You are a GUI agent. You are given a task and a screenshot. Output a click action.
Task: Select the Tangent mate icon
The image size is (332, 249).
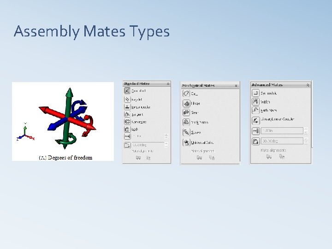[x=127, y=114]
